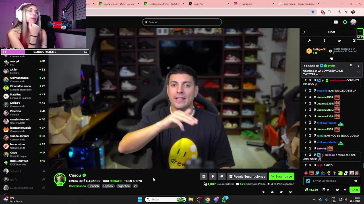This screenshot has height=204, width=364.
Task: Click the @GRAFO mention in stream title
Action: pyautogui.click(x=115, y=181)
